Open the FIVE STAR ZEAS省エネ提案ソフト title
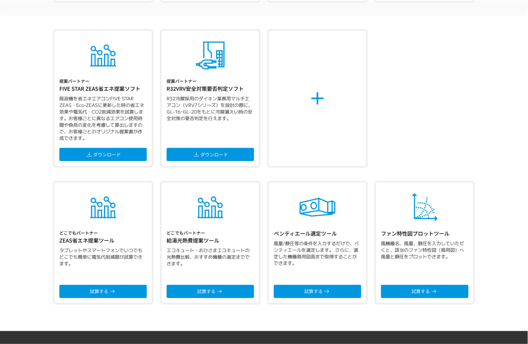 pyautogui.click(x=100, y=89)
